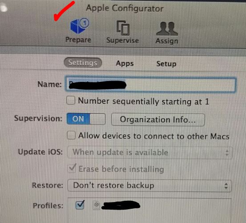Toggle the Erase before installing checkbox
The width and height of the screenshot is (246, 223).
tap(73, 168)
